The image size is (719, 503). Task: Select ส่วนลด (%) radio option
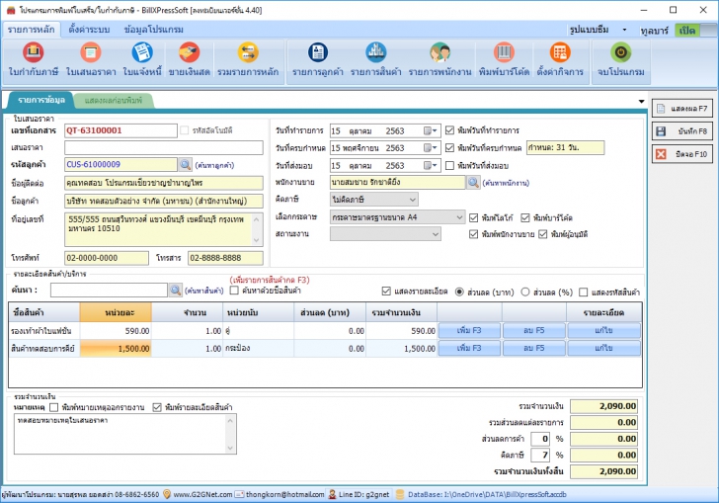tap(524, 291)
